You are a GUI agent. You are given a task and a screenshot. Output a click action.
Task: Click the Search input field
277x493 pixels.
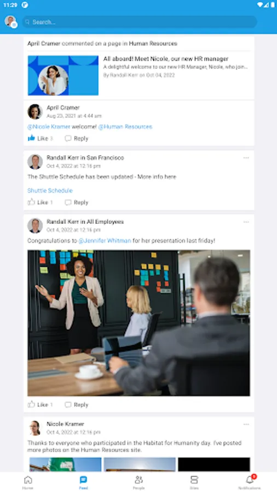pyautogui.click(x=140, y=22)
